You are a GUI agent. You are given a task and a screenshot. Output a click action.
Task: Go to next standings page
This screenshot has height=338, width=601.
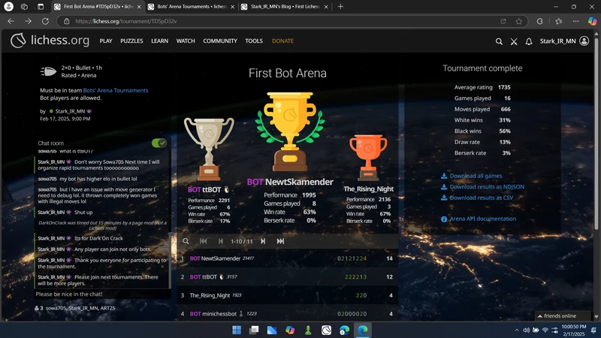tap(263, 241)
